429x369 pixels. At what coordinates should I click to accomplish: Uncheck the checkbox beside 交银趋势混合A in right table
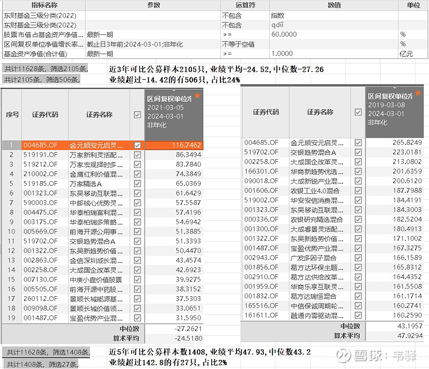(358, 153)
